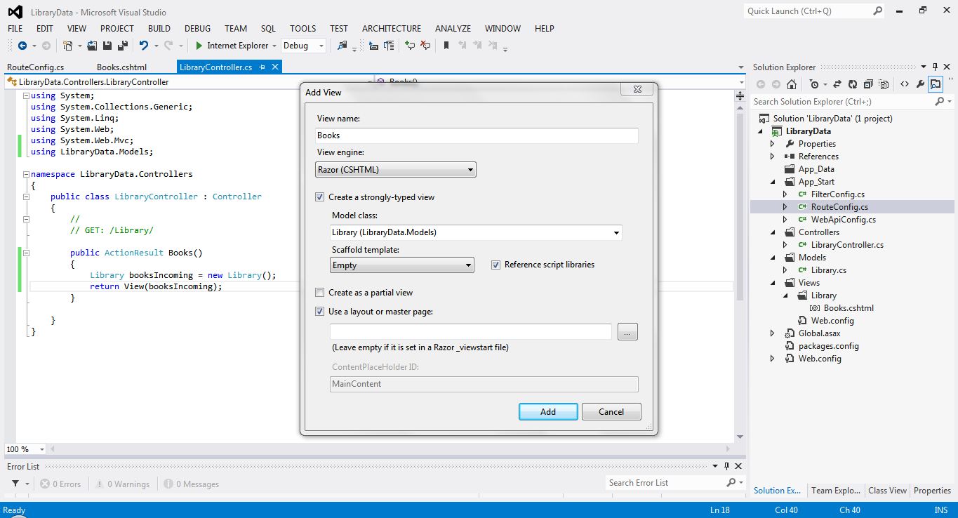Click the Show All Files icon
This screenshot has width=958, height=518.
pos(884,84)
